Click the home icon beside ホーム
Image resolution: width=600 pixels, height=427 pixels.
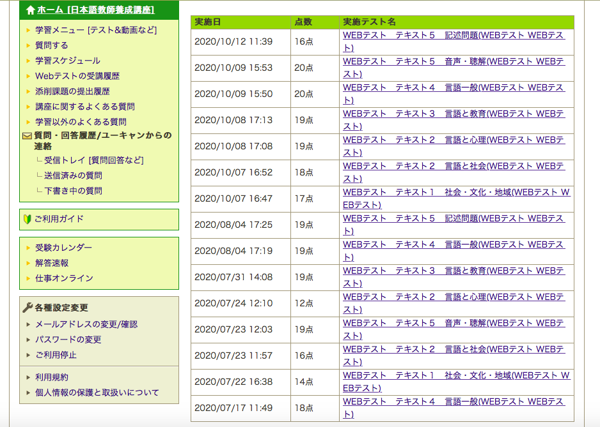coord(28,10)
